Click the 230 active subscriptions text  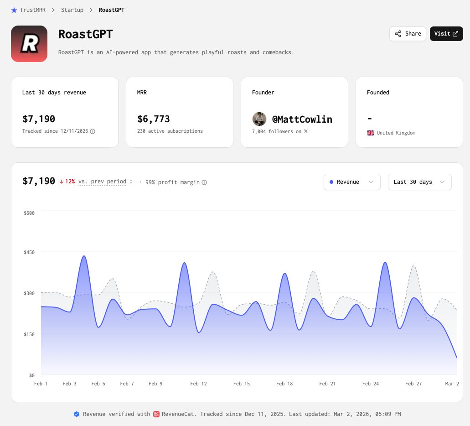(x=170, y=131)
